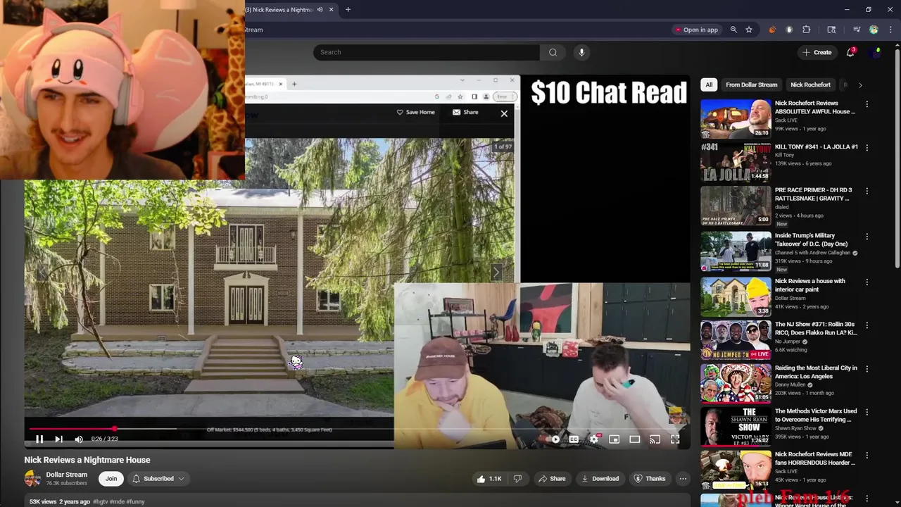Enable miniplayer mode in the player
This screenshot has width=901, height=507.
[615, 439]
